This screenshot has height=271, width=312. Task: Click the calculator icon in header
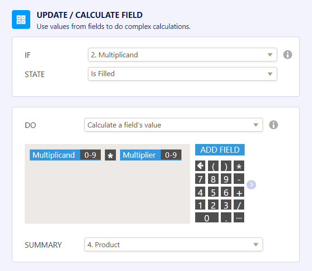click(x=21, y=20)
